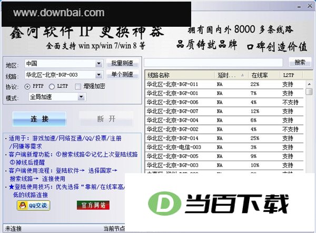This screenshot has height=233, width=316.
Task: Enable the 增强加密 enhanced encryption checkbox
Action: (x=77, y=87)
